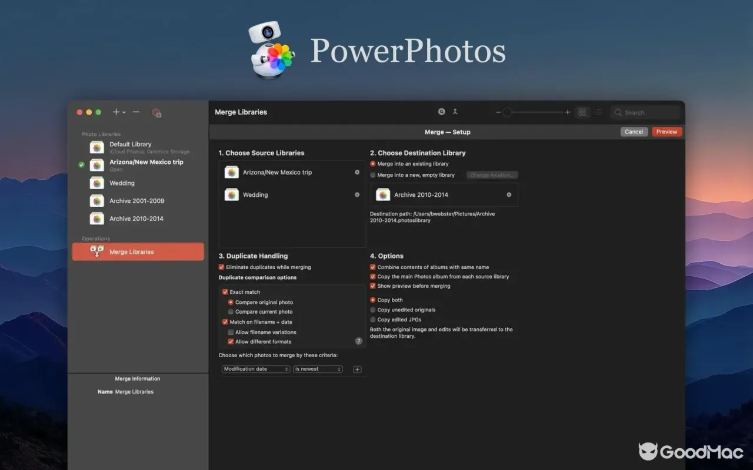Click the remove library minus button
This screenshot has height=470, width=753.
tap(136, 112)
